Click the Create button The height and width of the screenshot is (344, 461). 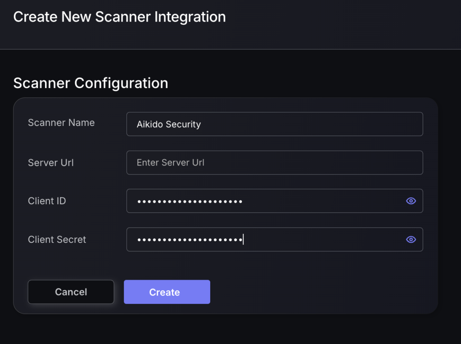167,292
